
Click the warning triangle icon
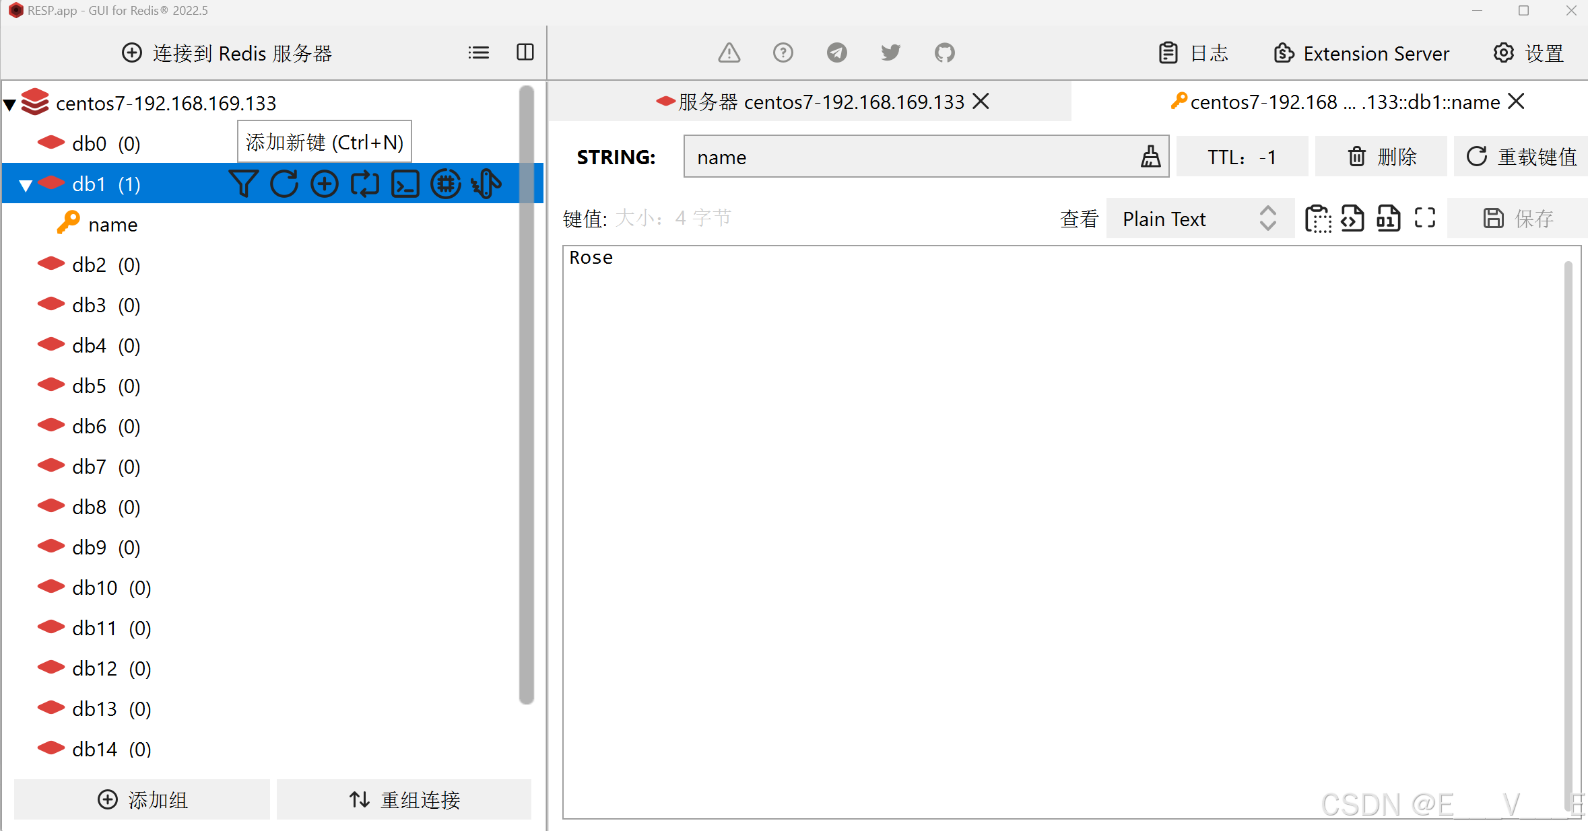pos(729,52)
